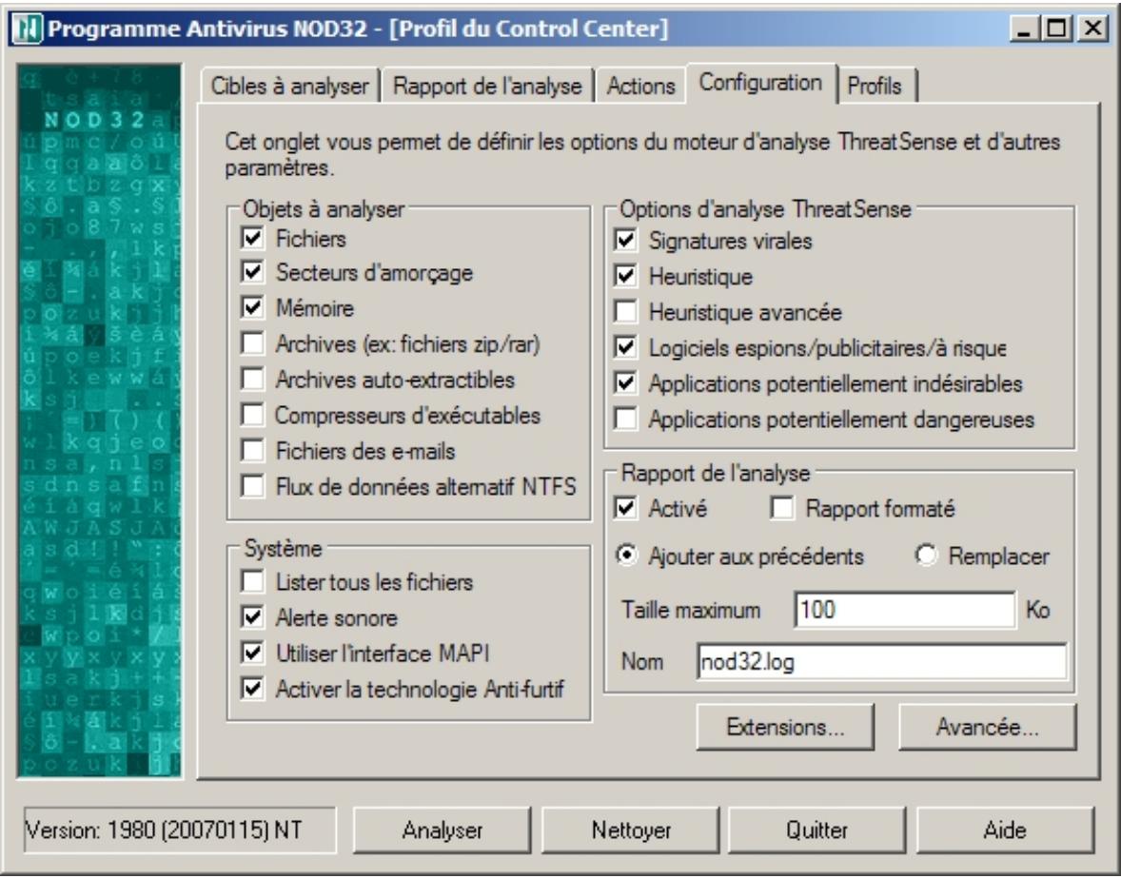Check Archives auto-extractibles option
This screenshot has height=878, width=1121.
252,379
